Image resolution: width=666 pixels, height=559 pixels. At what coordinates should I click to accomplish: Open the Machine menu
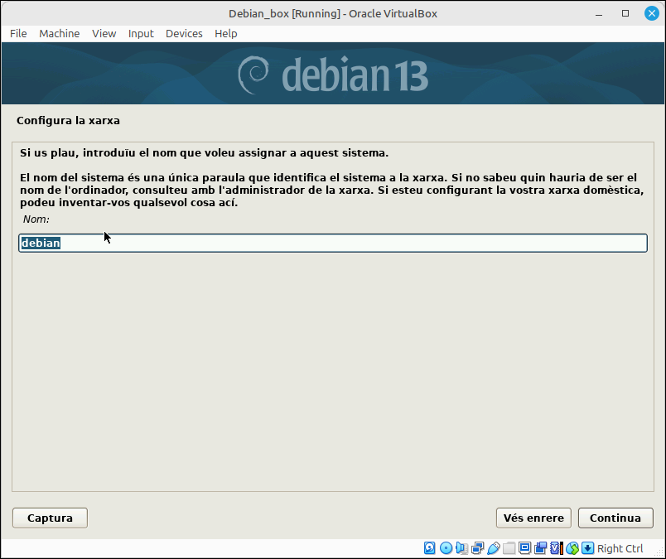pyautogui.click(x=60, y=34)
